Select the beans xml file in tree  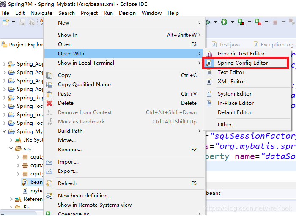tap(32, 182)
